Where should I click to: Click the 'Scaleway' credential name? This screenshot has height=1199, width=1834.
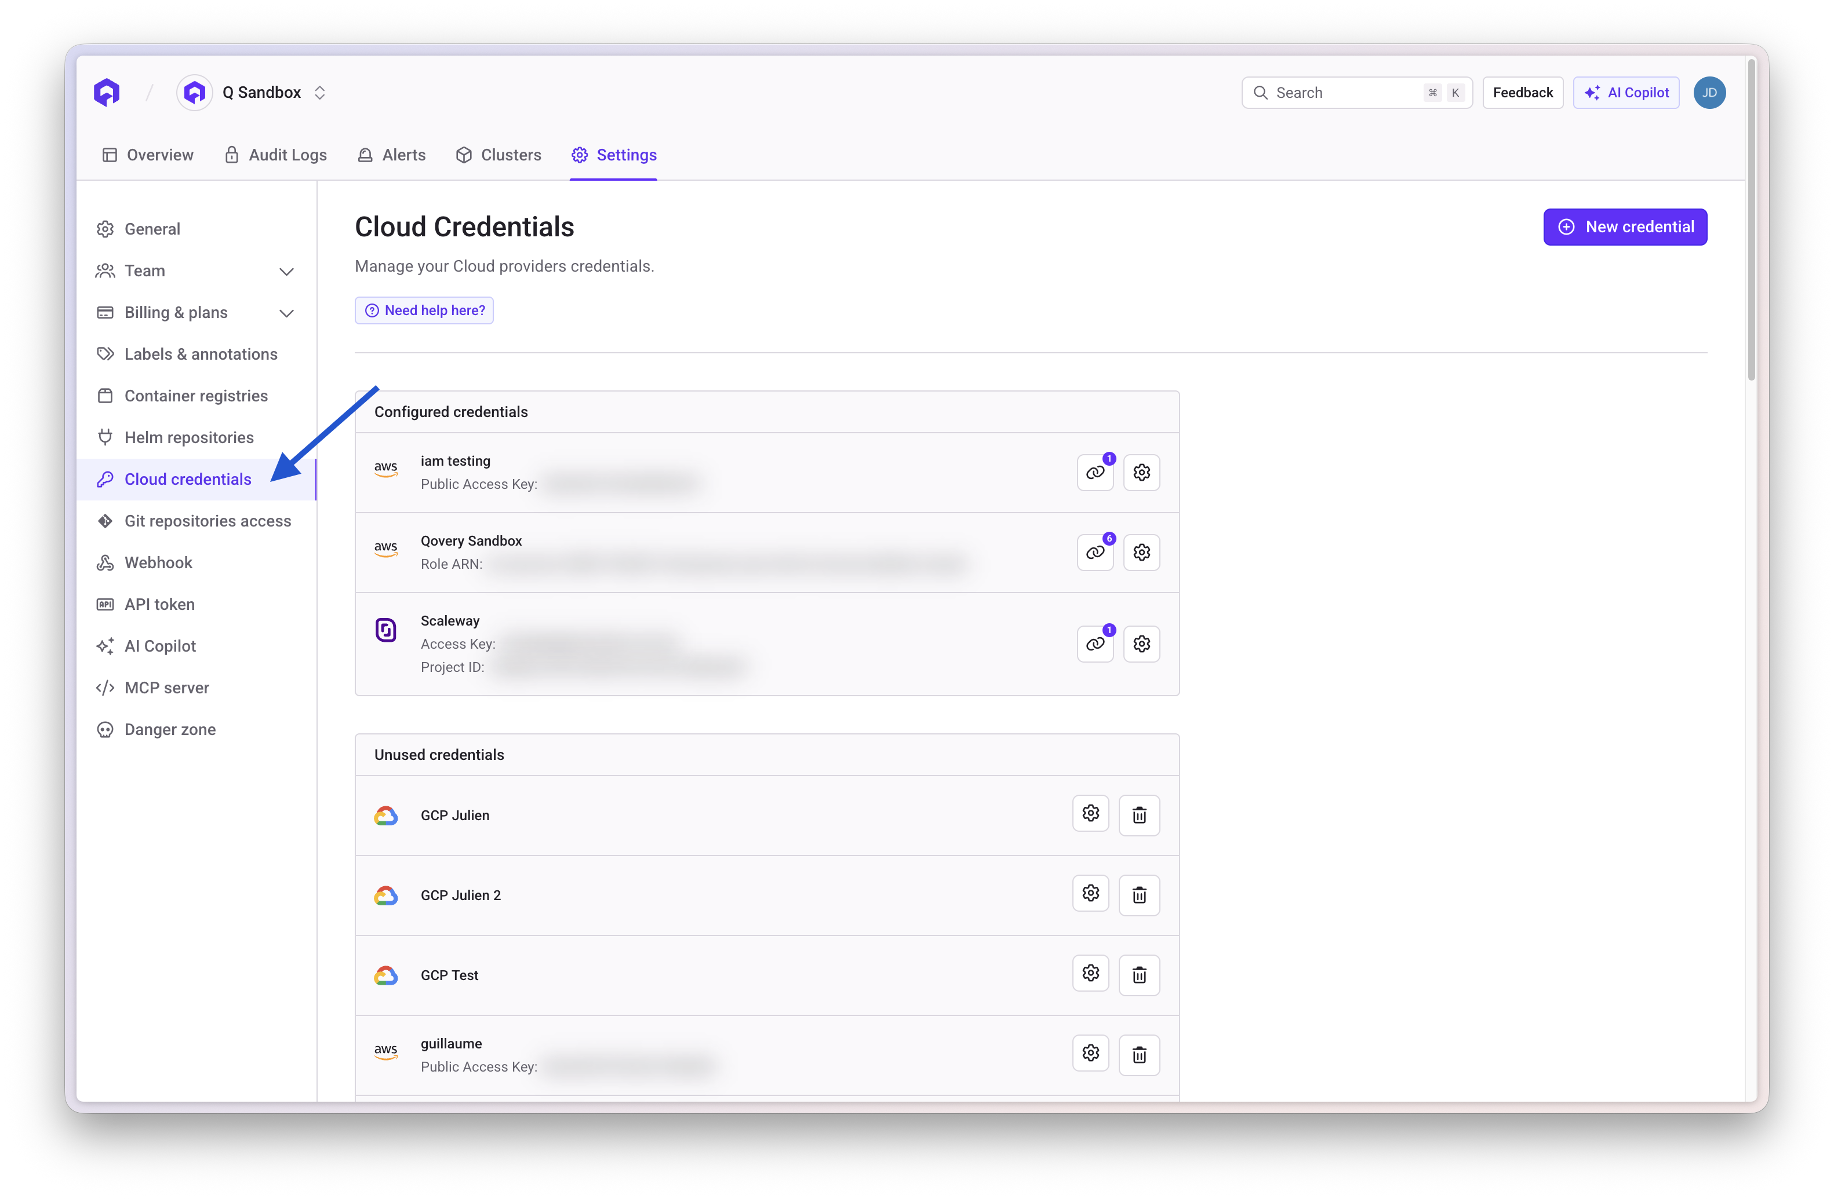450,621
